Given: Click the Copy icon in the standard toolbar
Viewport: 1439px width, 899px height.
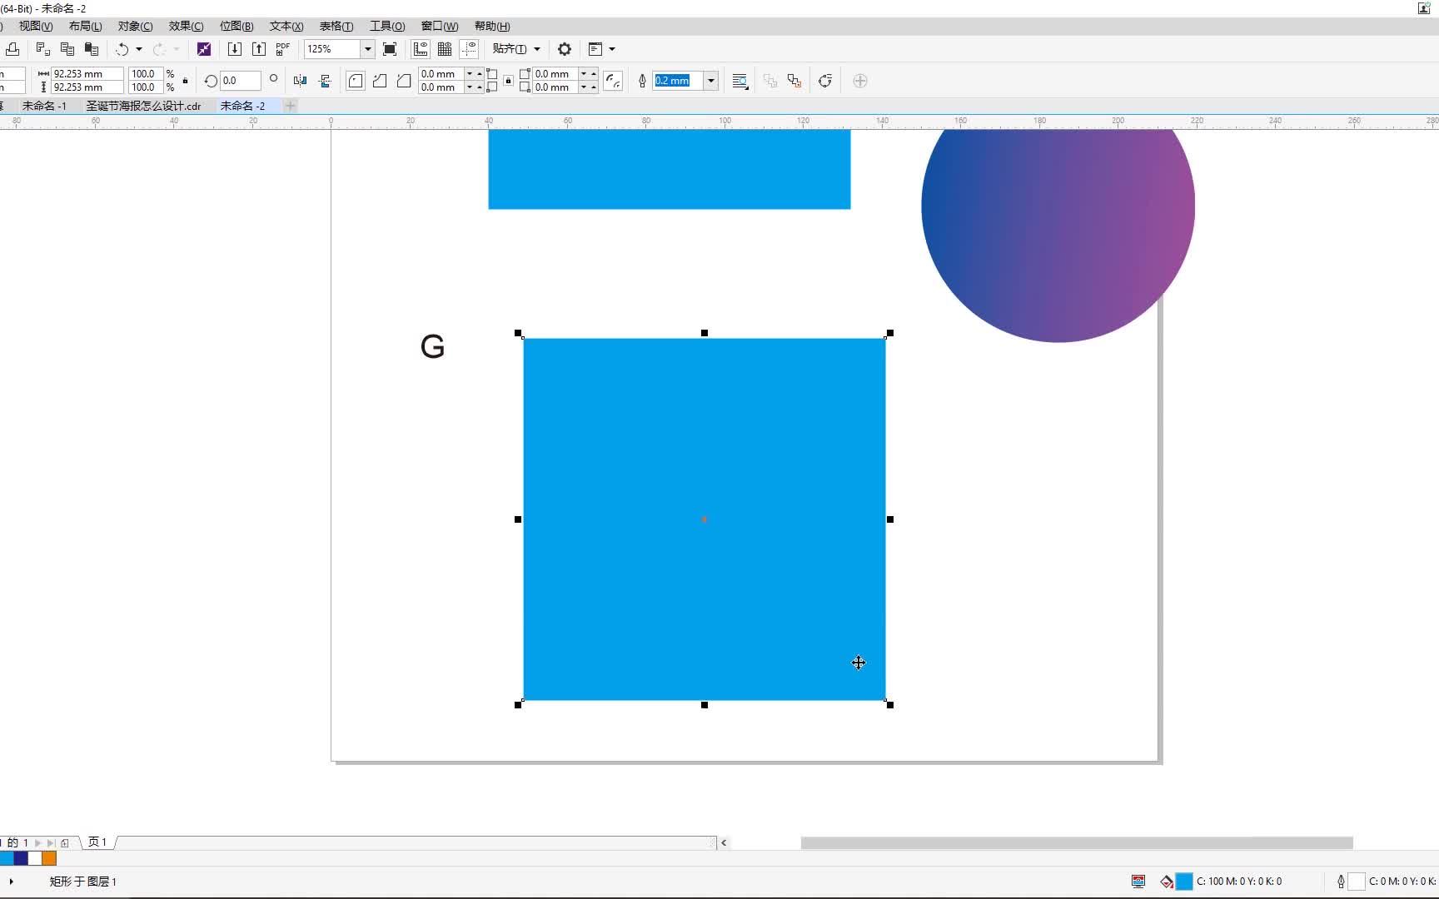Looking at the screenshot, I should [67, 49].
